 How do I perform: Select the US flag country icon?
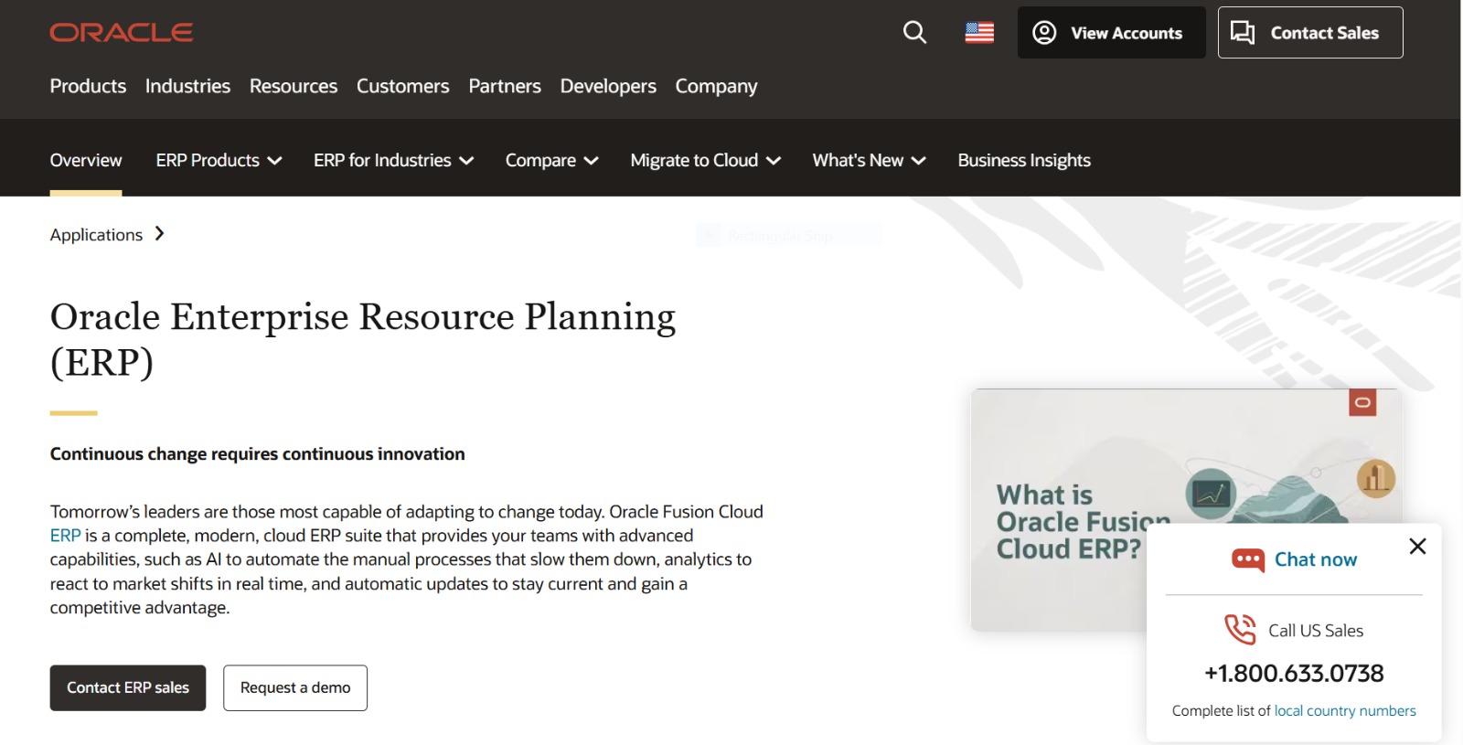979,33
